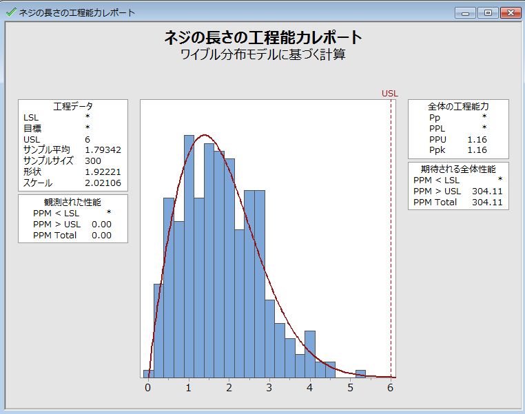The width and height of the screenshot is (525, 414).
Task: Click the サンプルサイズ value 300
Action: (93, 161)
